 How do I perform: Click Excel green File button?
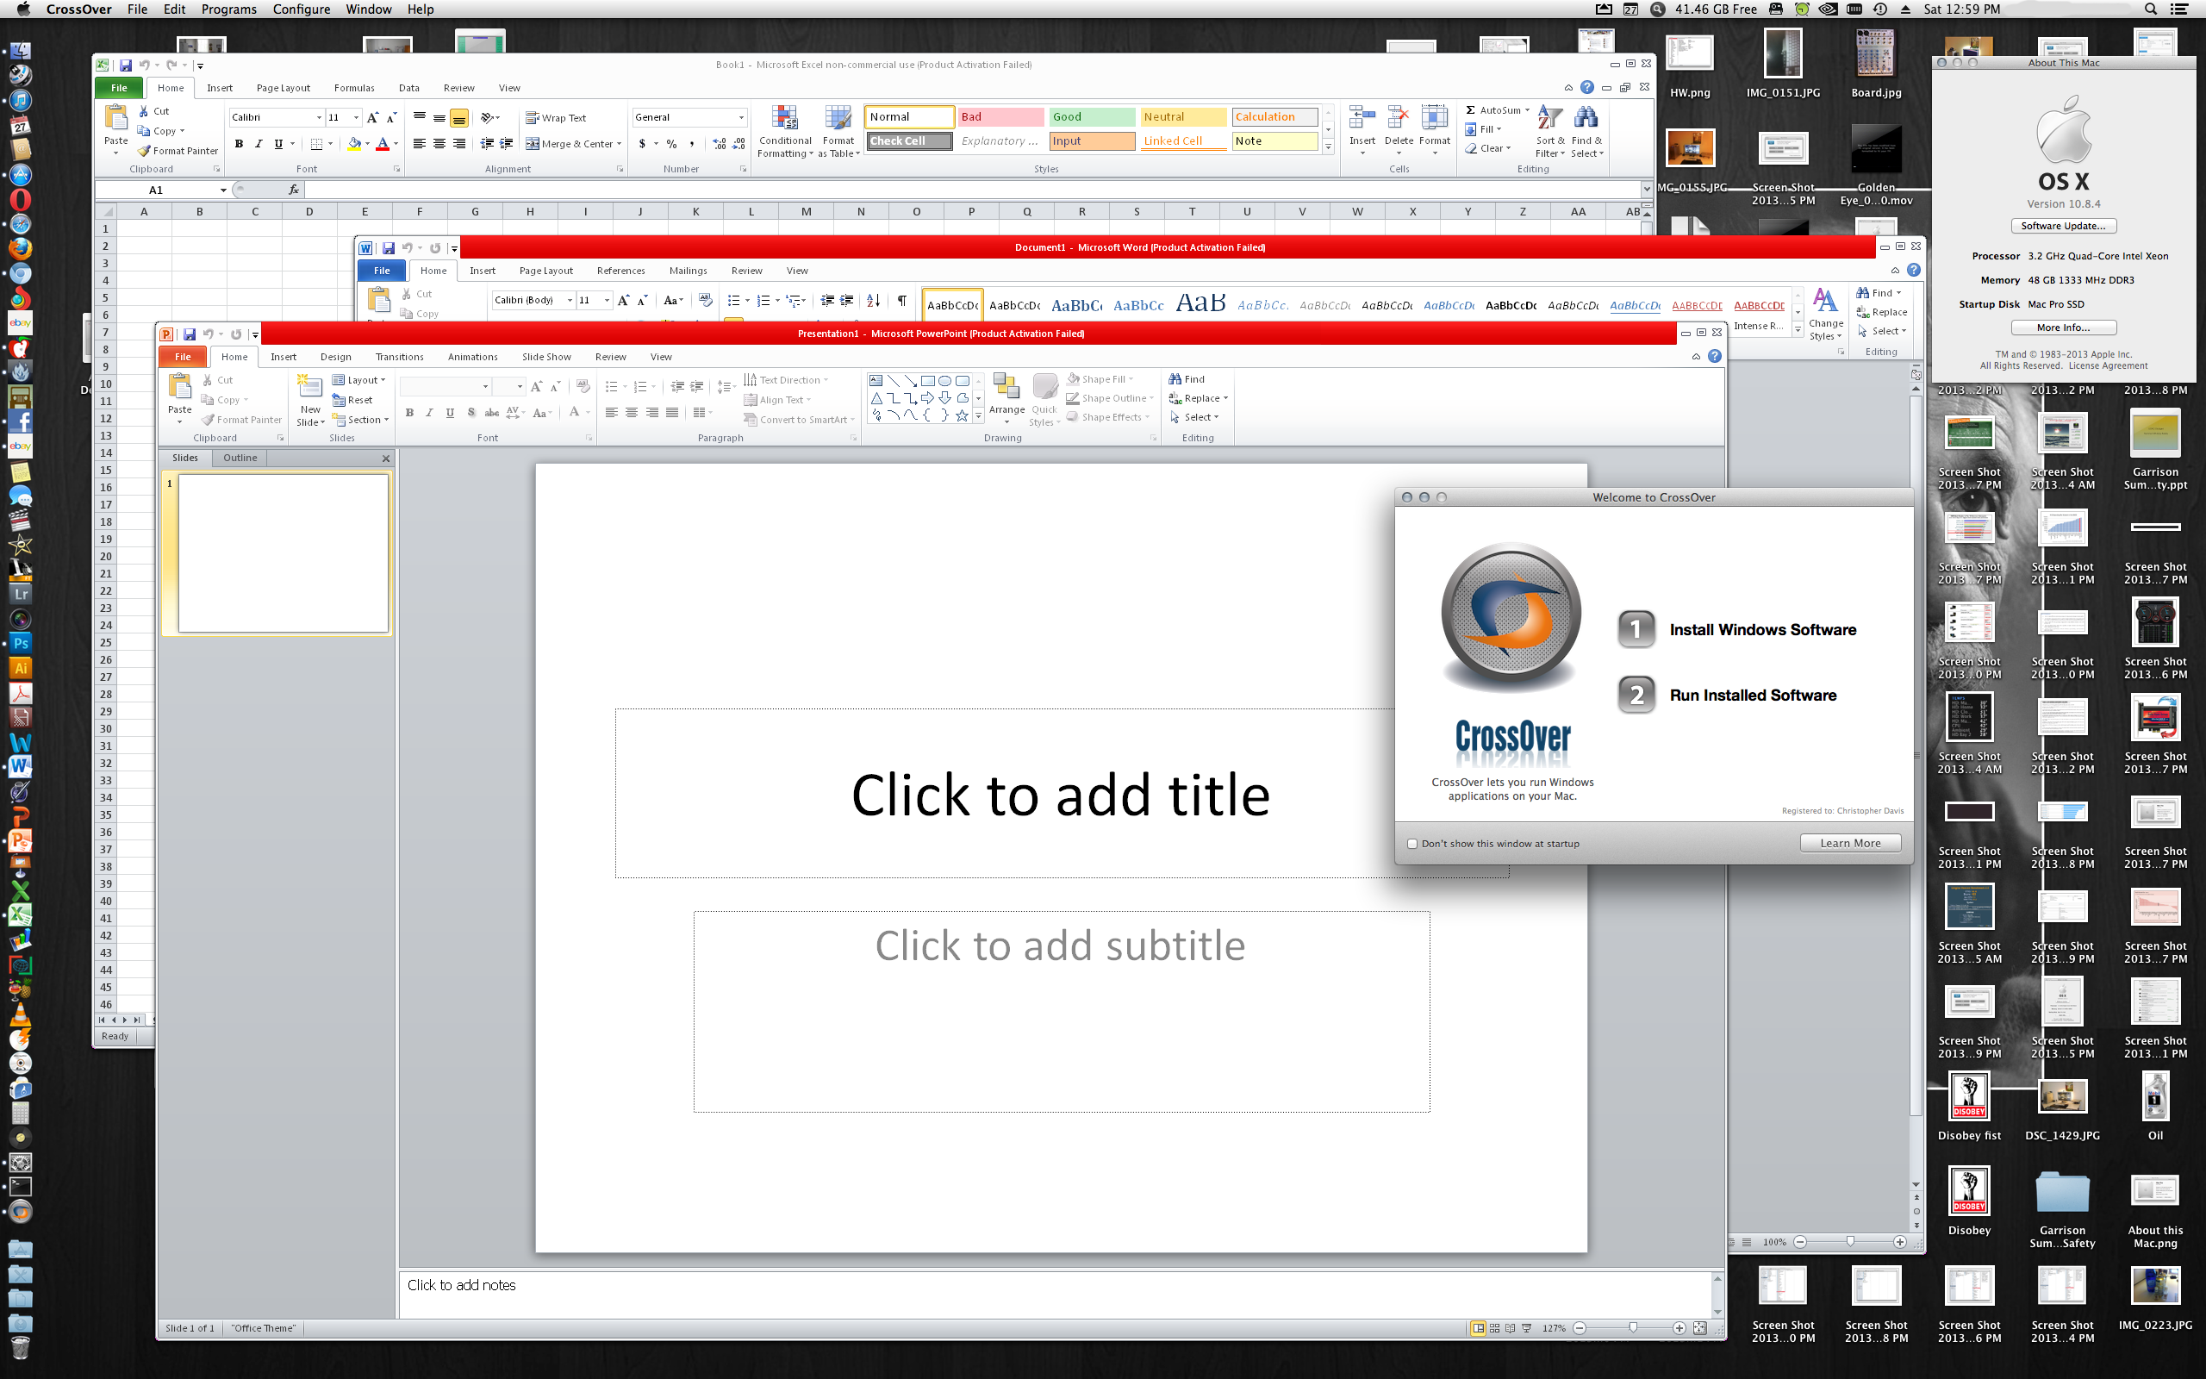120,89
